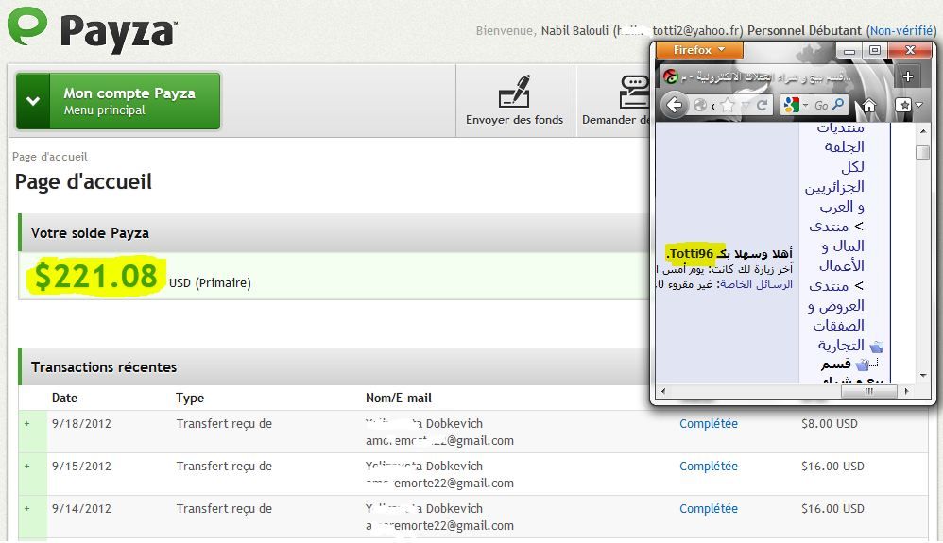Click the highlighted Totti96 username

tap(691, 253)
